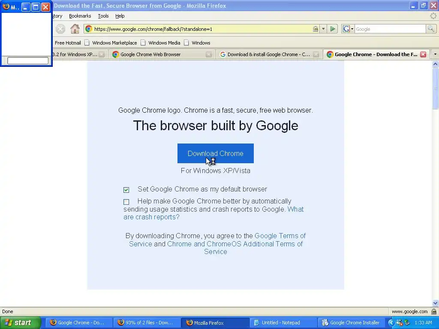
Task: Switch to Mozilla Firefox taskbar item
Action: pyautogui.click(x=215, y=323)
